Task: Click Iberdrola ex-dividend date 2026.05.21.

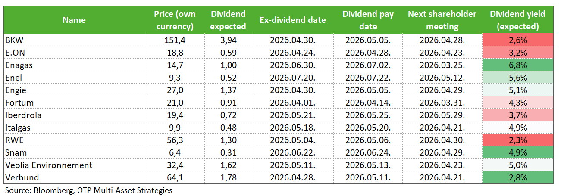Action: (293, 115)
